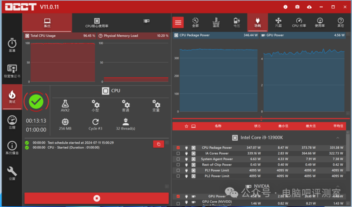This screenshot has height=207, width=352.
Task: Open the red hamburger menu
Action: [178, 22]
